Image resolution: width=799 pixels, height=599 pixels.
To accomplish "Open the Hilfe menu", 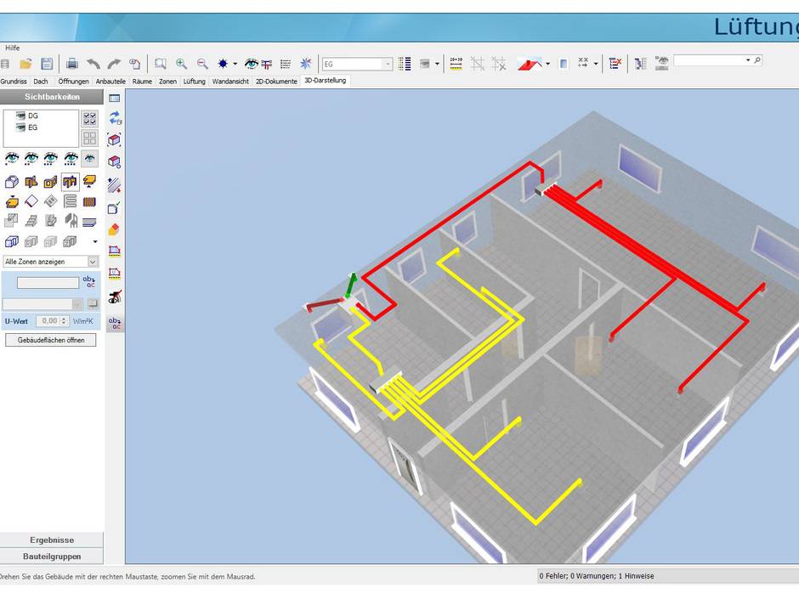I will pos(12,48).
